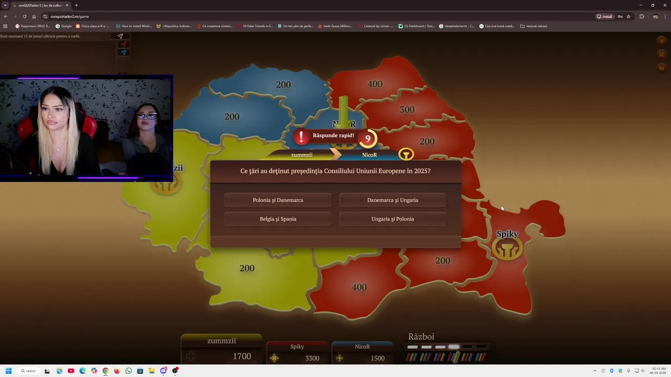Open the Chrome profile avatar
Screen dimensions: 671x377
click(x=655, y=16)
